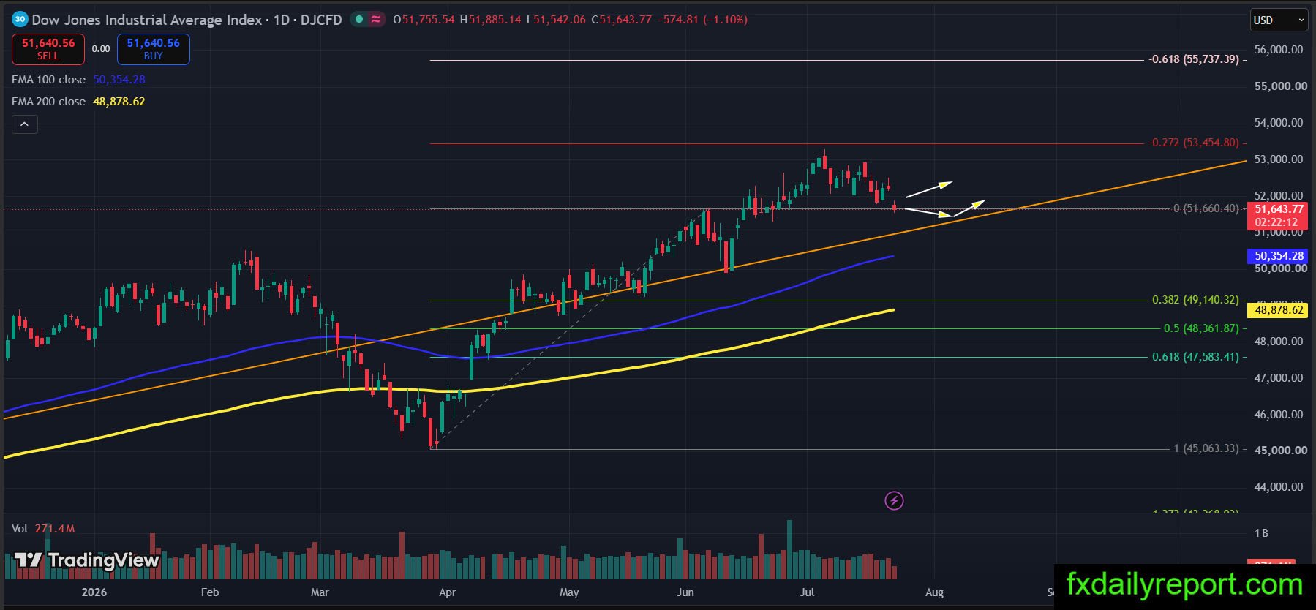Click the Apr label on the time axis

448,592
